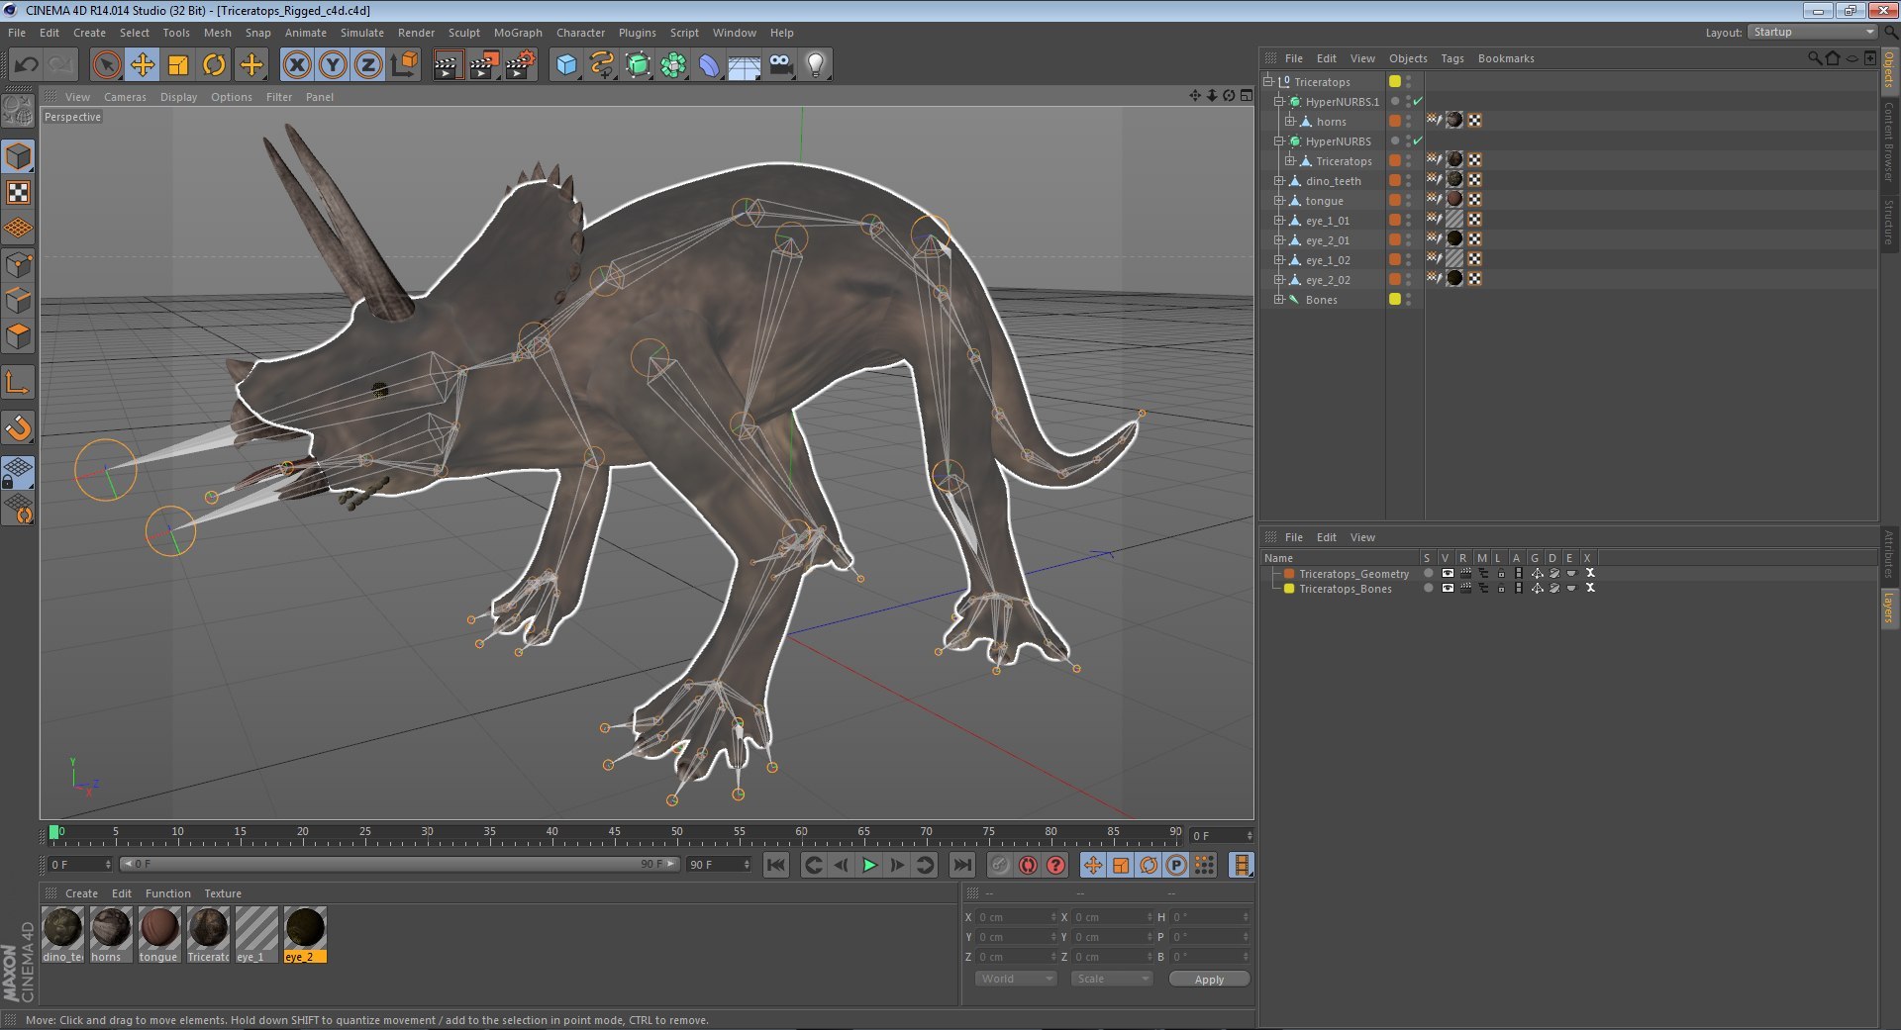Open render to picture viewer
Screen dimensions: 1901x1030
[x=484, y=65]
